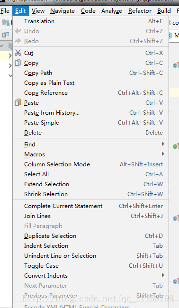
Task: Open the Navigate menu
Action: point(63,11)
